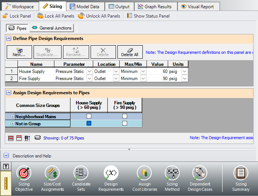This screenshot has width=258, height=196.
Task: Open the Sizing Objective panel
Action: pos(24,179)
